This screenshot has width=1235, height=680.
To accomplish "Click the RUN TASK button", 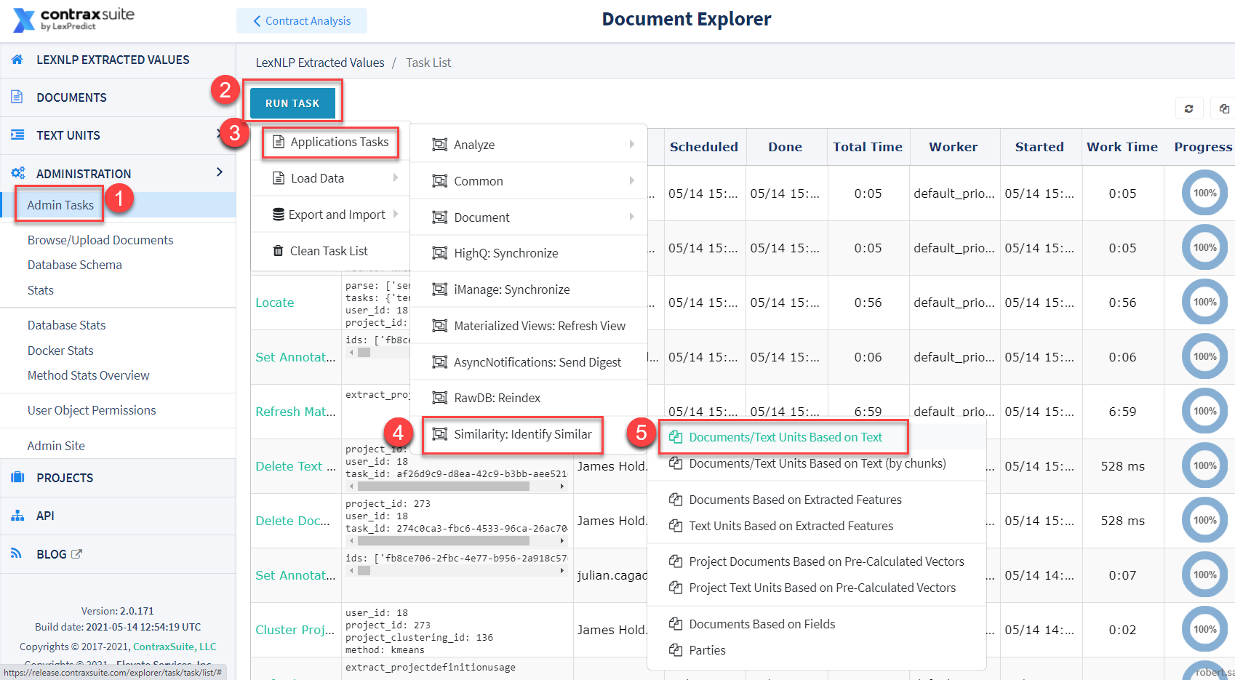I will pos(292,103).
